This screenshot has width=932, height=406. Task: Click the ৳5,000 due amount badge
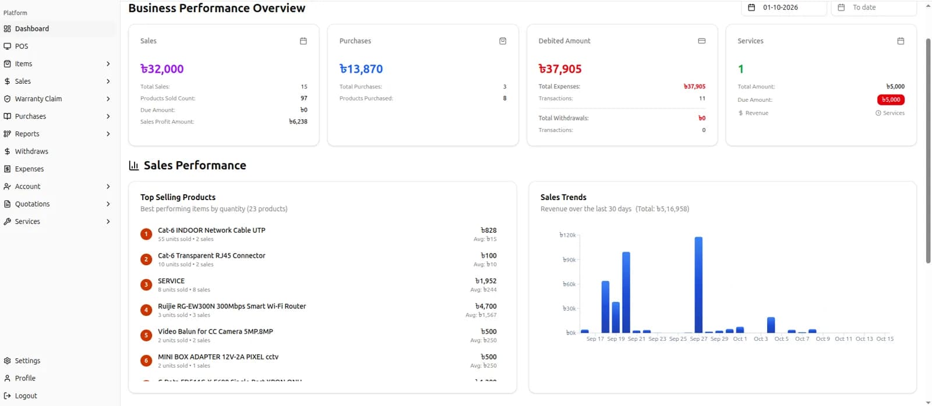tap(891, 99)
